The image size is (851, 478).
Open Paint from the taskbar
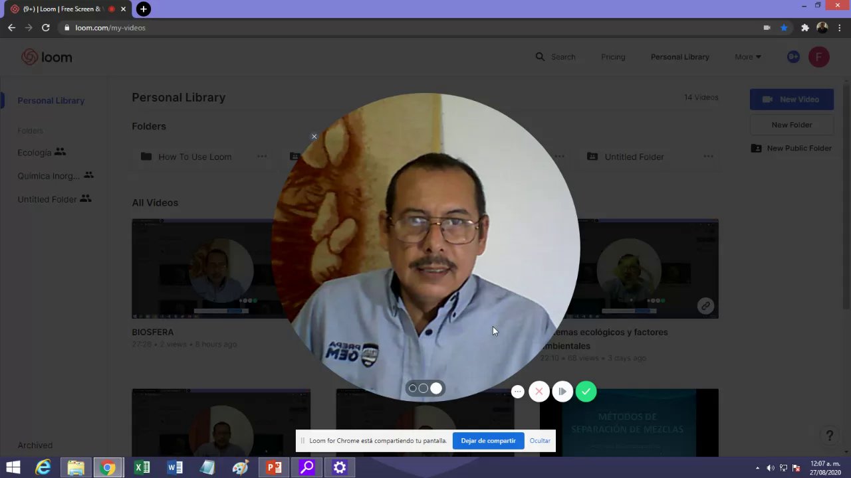pos(241,467)
